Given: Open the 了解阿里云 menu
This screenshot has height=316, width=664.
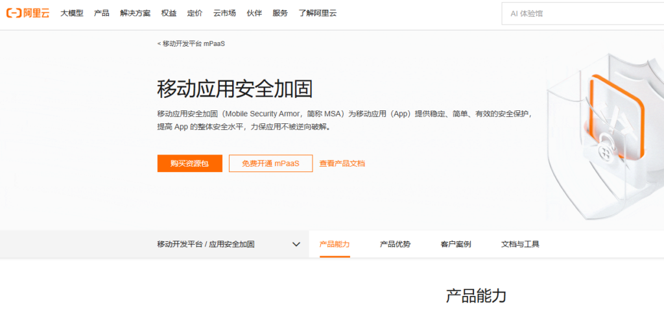Looking at the screenshot, I should (318, 13).
